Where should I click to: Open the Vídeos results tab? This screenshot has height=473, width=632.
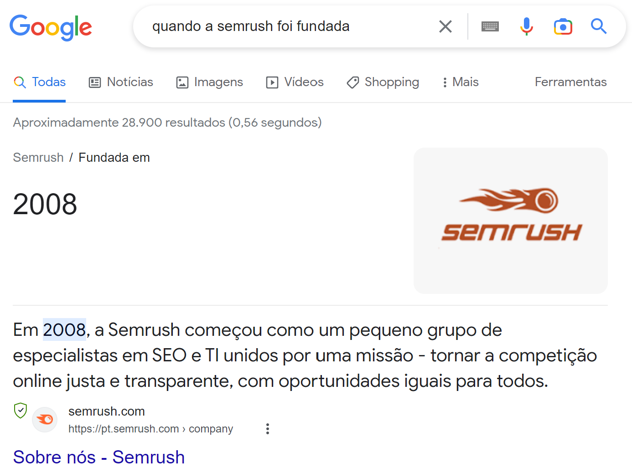[295, 82]
